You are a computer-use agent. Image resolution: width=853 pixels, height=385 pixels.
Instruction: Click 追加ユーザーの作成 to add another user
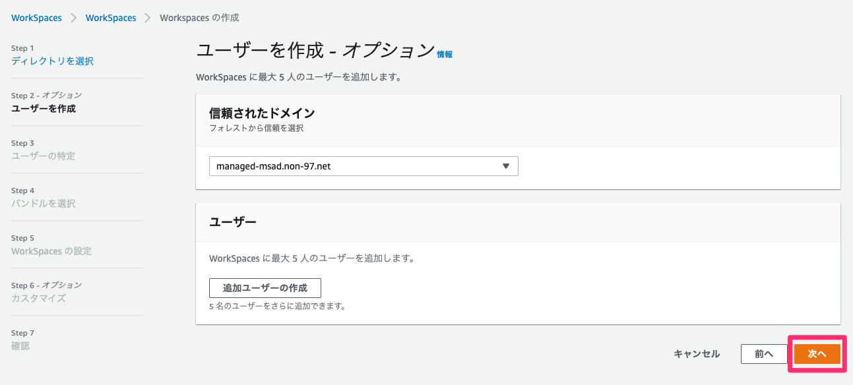[265, 287]
